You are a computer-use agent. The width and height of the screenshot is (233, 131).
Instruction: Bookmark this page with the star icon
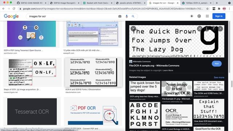208,9
